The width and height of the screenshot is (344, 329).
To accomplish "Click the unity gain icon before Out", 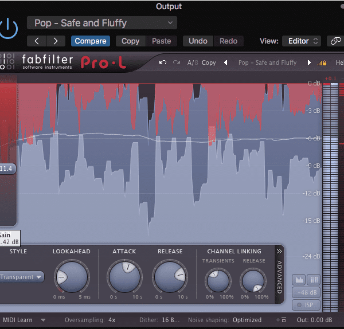I will point(284,320).
